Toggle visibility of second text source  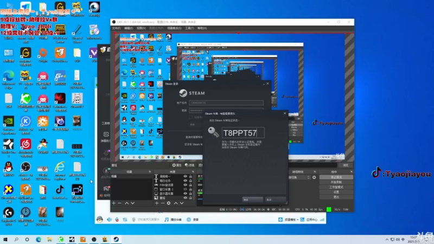click(x=185, y=181)
